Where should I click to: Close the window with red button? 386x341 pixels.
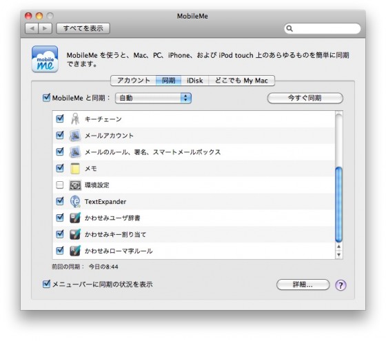pos(28,16)
